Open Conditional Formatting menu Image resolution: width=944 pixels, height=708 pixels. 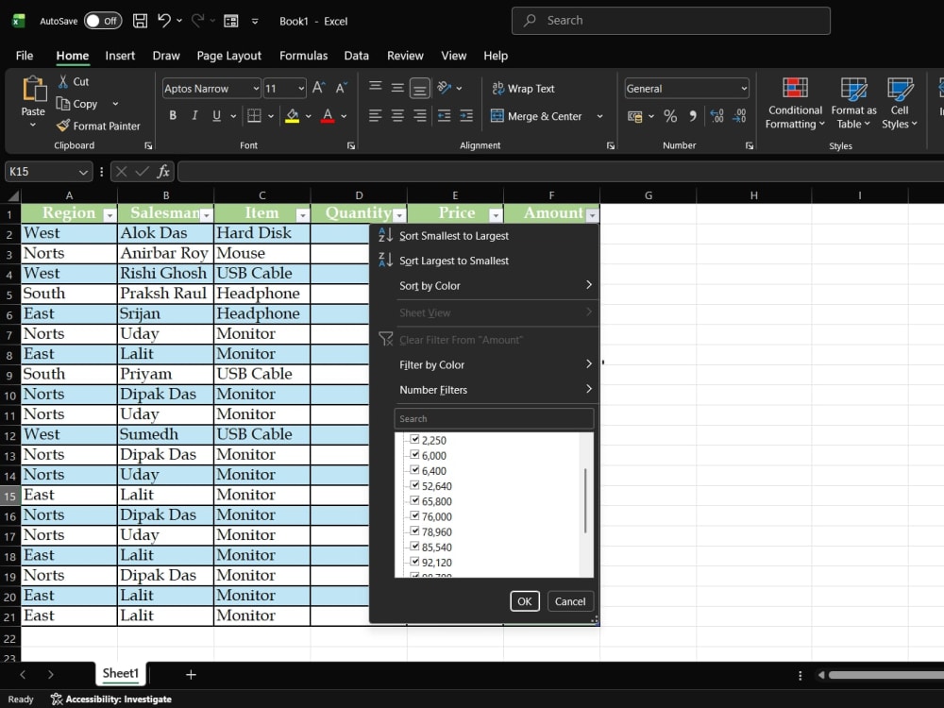795,103
